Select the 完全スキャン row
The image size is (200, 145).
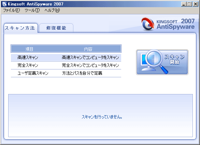coord(66,65)
